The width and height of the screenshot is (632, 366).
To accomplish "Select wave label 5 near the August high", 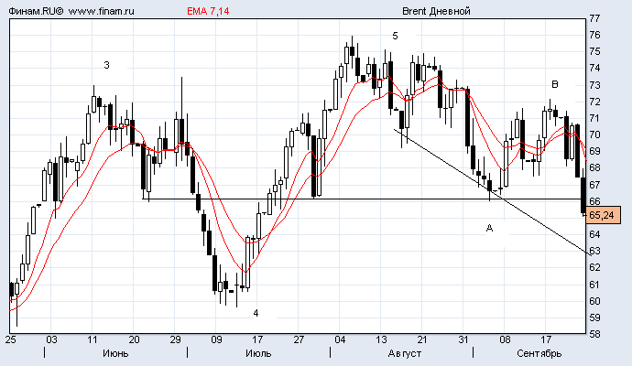I will click(395, 37).
